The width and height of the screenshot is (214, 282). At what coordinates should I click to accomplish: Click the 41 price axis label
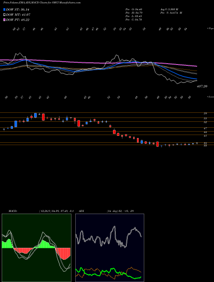point(205,136)
